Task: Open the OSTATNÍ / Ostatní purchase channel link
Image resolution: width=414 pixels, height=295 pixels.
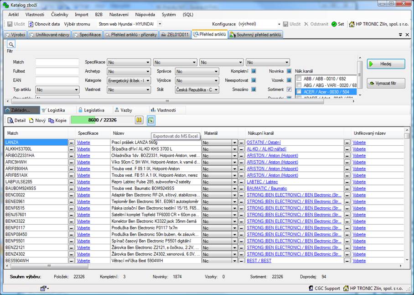Action: click(264, 142)
